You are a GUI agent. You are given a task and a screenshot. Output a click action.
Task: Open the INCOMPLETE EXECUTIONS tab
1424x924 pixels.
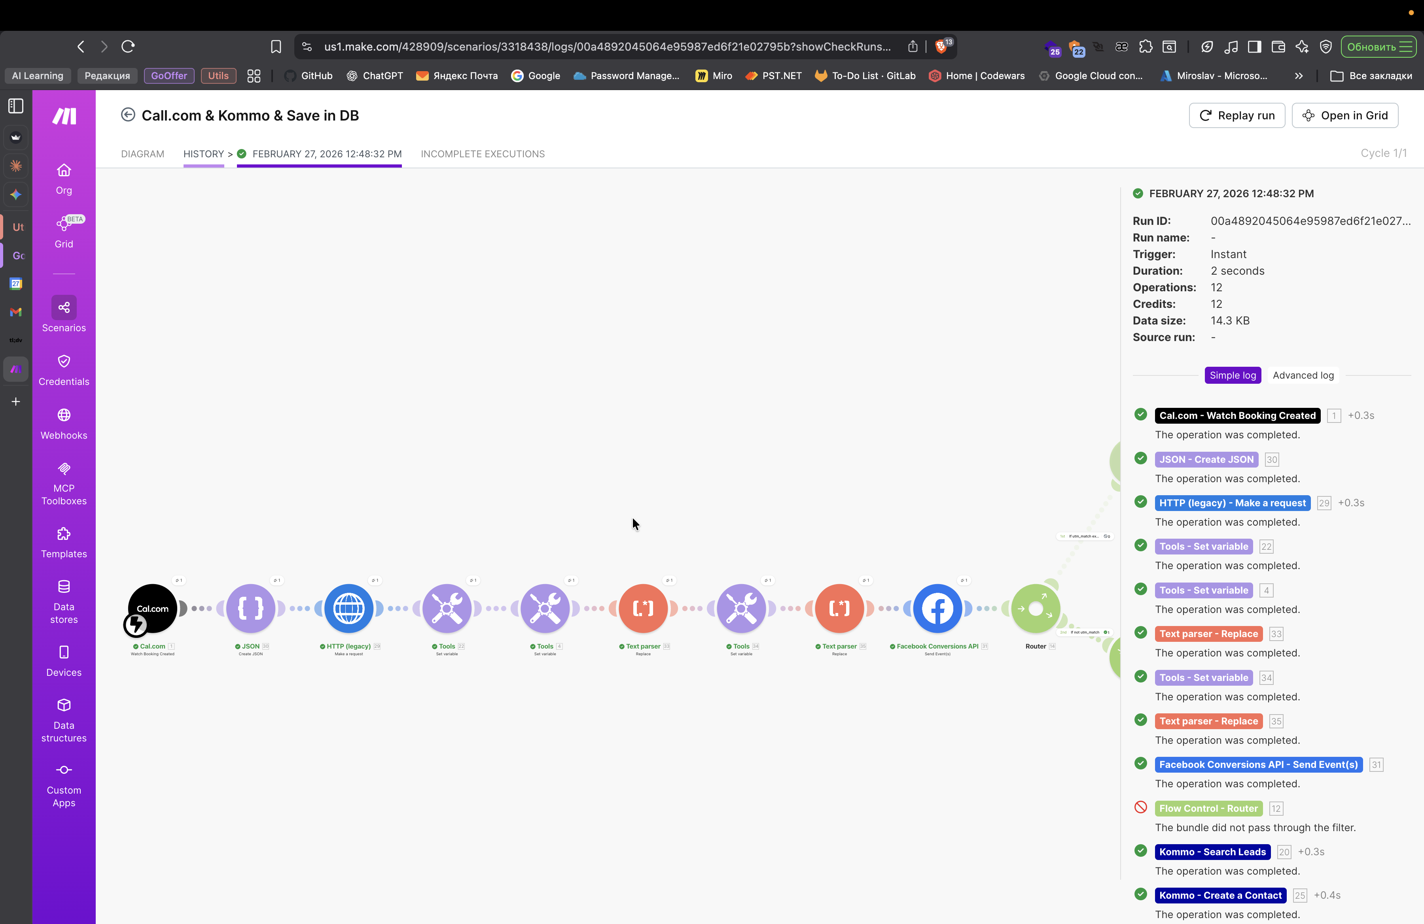(x=482, y=154)
